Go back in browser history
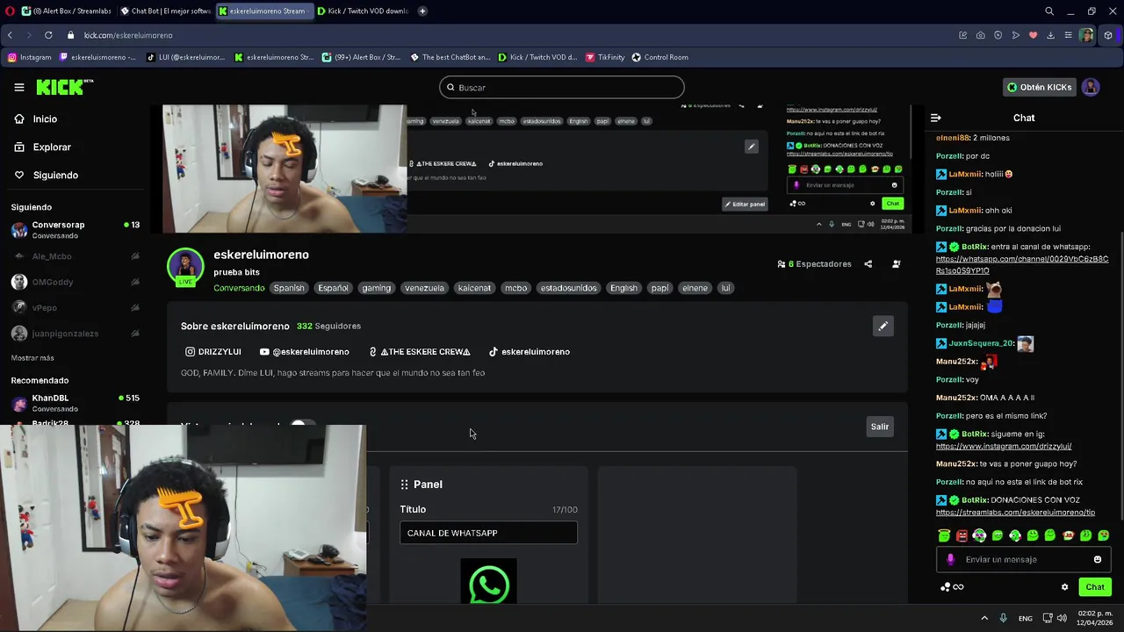 click(10, 35)
